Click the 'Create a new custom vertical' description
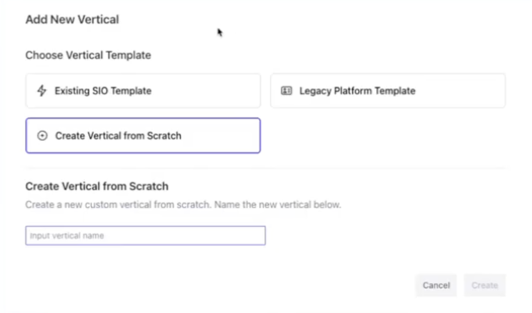This screenshot has width=532, height=313. point(183,205)
